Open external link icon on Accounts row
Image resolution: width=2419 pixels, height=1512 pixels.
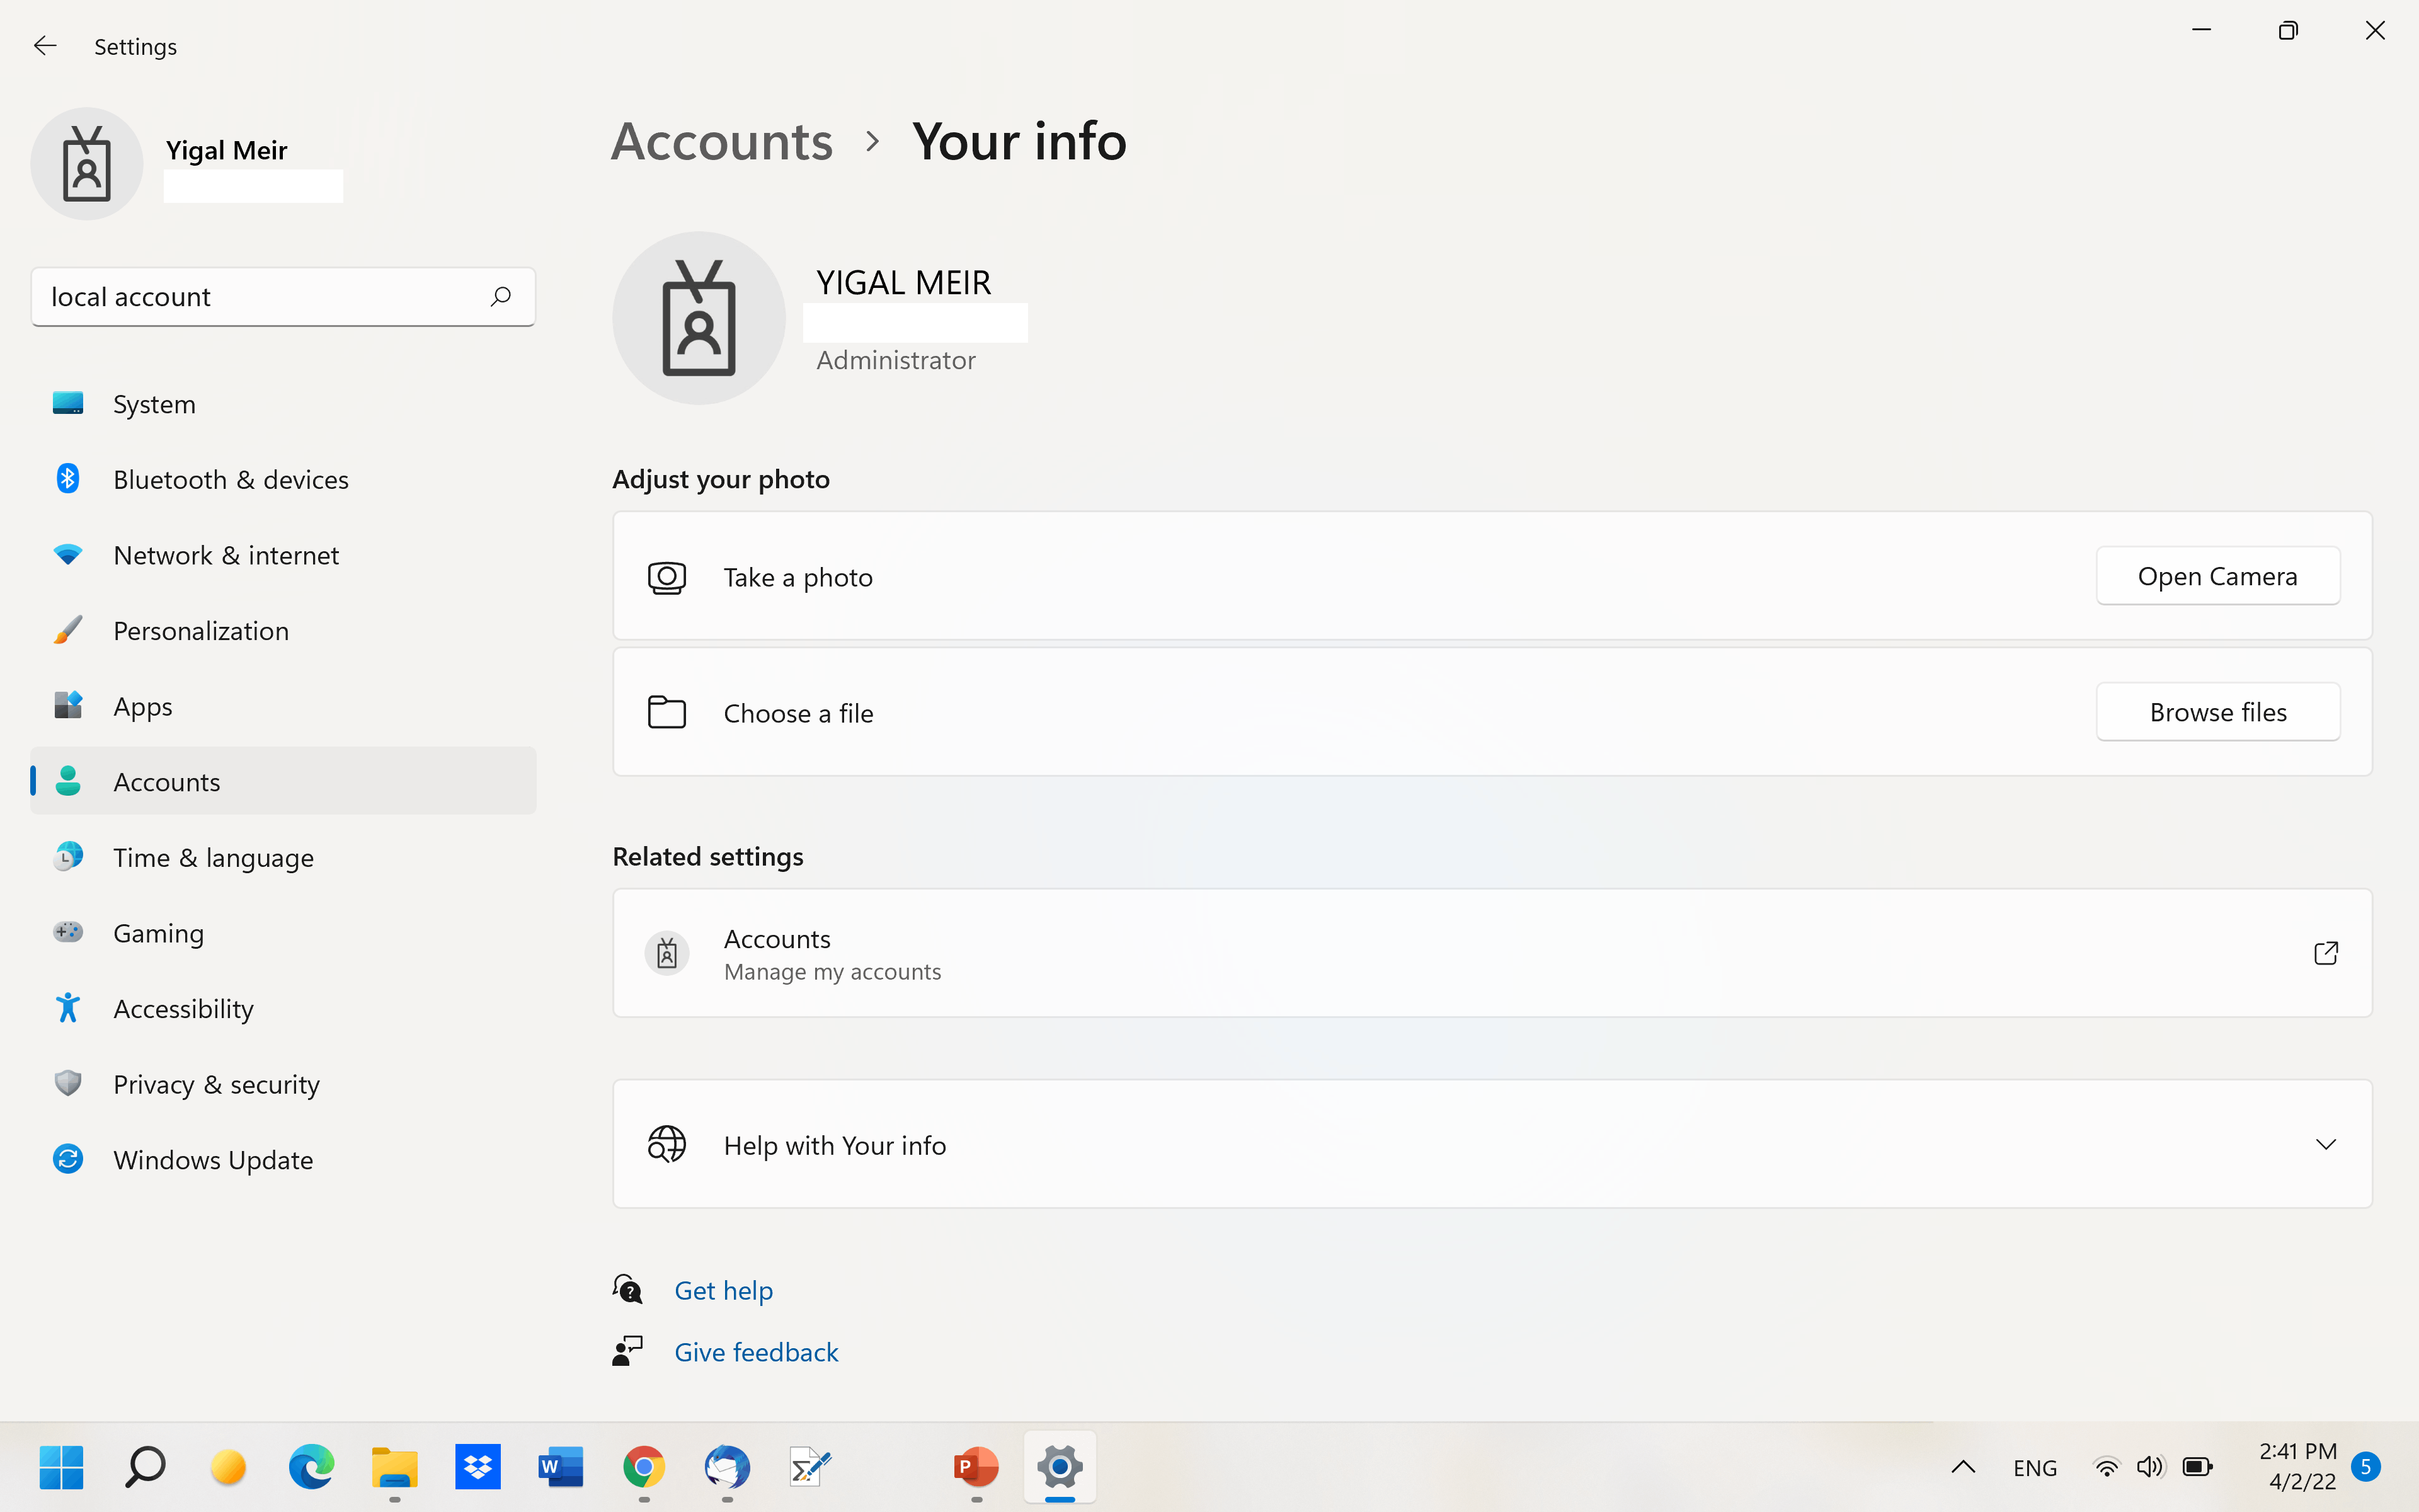(2326, 953)
